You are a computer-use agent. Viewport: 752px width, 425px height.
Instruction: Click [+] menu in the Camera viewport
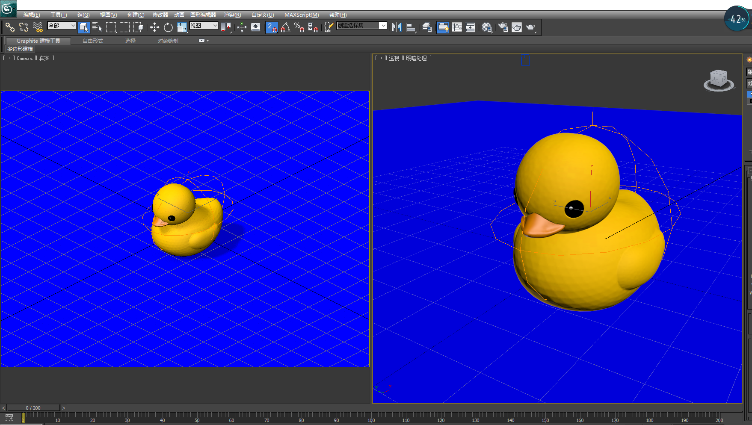(x=9, y=58)
